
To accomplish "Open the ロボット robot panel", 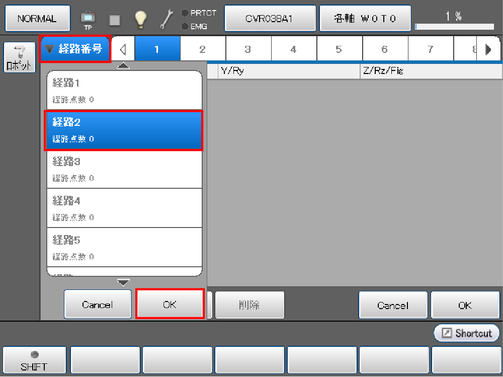I will coord(19,57).
